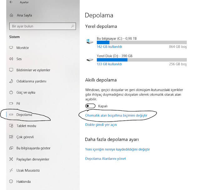The image size is (200, 190).
Task: Click Yerel Disk (D:) - 390 GB label
Action: (x=115, y=56)
